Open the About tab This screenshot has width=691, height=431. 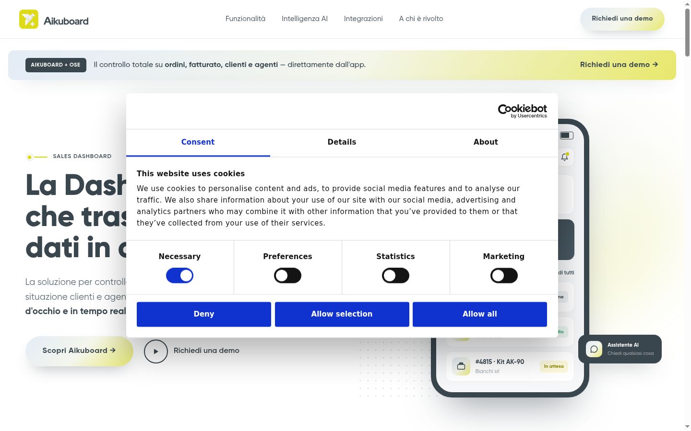click(x=486, y=142)
